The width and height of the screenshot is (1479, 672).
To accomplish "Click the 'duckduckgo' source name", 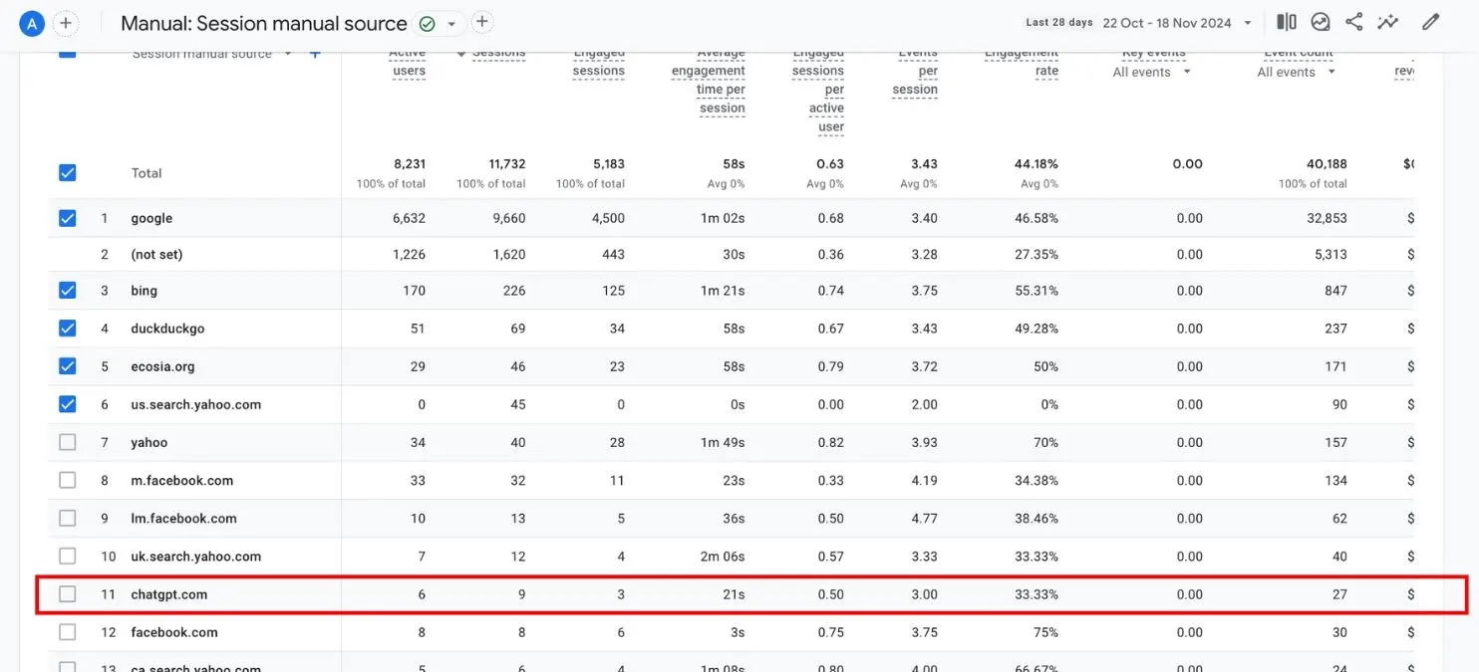I will (x=167, y=329).
